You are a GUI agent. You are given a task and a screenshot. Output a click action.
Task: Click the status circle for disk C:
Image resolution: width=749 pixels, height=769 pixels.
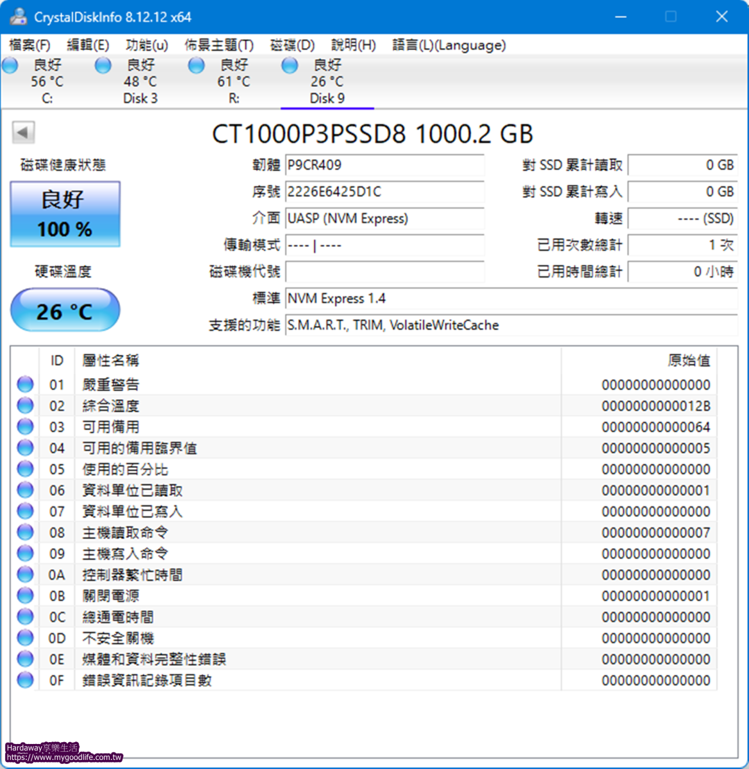point(10,65)
